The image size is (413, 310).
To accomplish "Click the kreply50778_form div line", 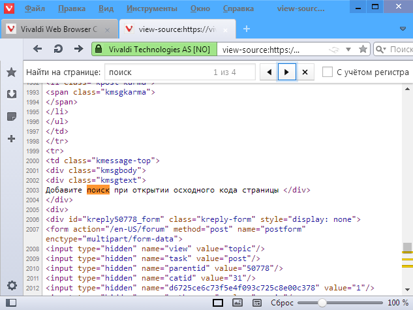I will point(203,219).
